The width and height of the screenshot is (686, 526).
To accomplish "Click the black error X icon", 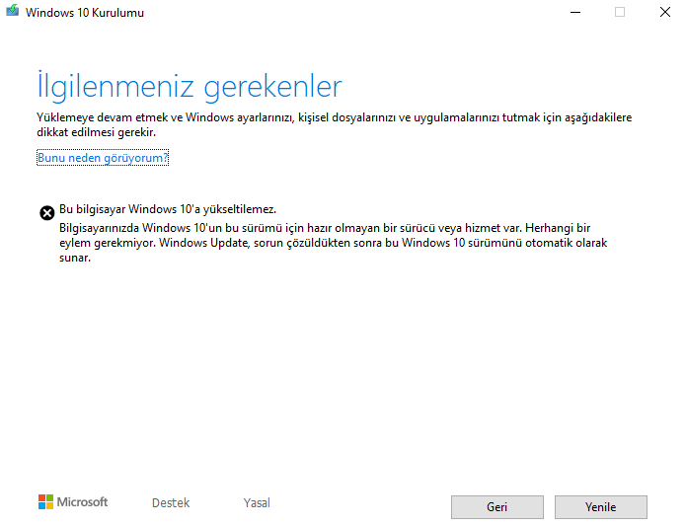I will tap(46, 213).
